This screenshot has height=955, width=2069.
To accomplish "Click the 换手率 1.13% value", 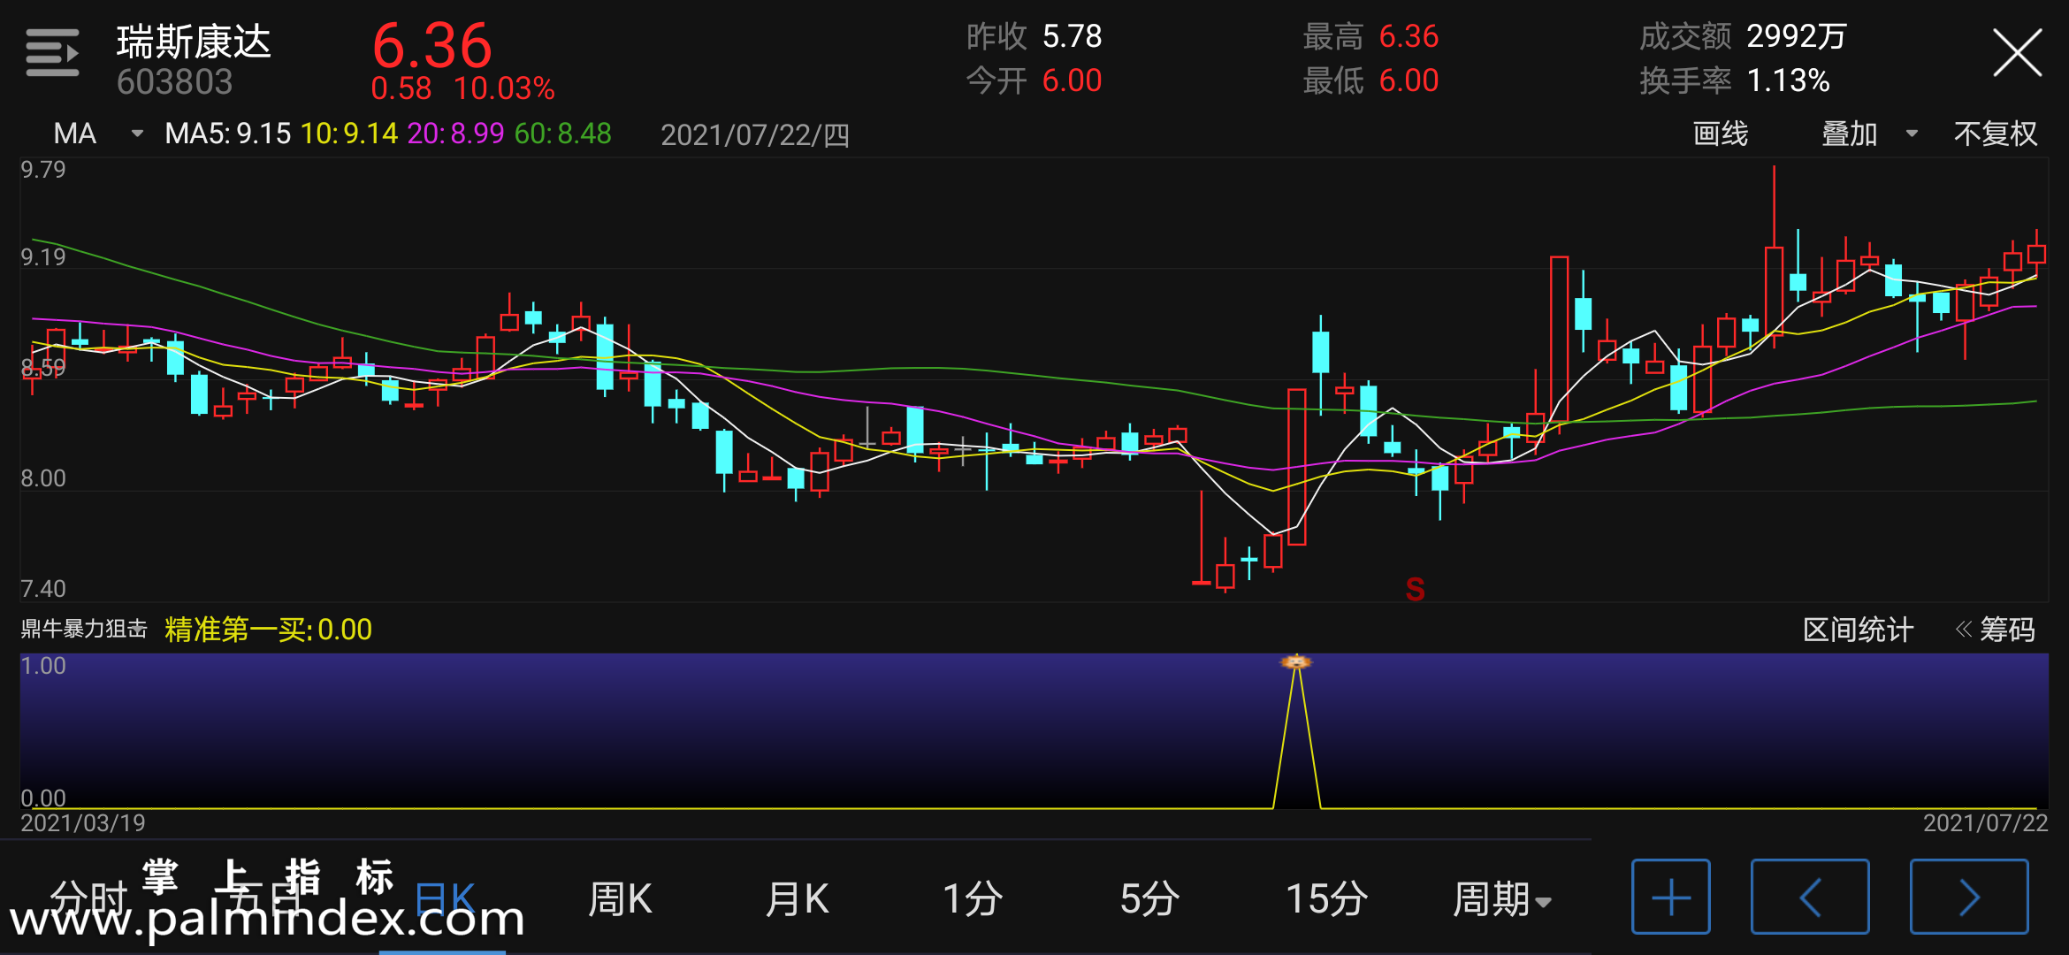I will point(1734,80).
